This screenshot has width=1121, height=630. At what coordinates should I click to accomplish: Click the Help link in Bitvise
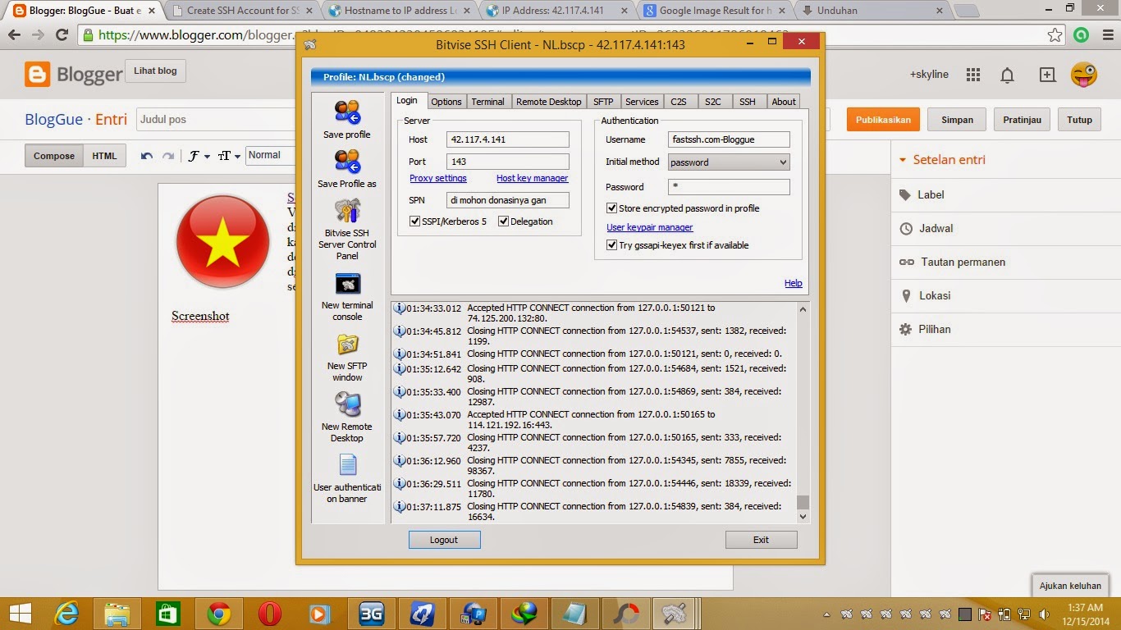coord(794,283)
